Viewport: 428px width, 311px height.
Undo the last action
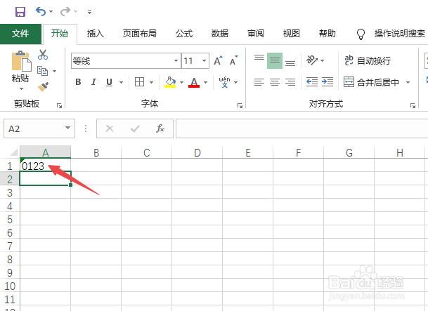tap(41, 12)
